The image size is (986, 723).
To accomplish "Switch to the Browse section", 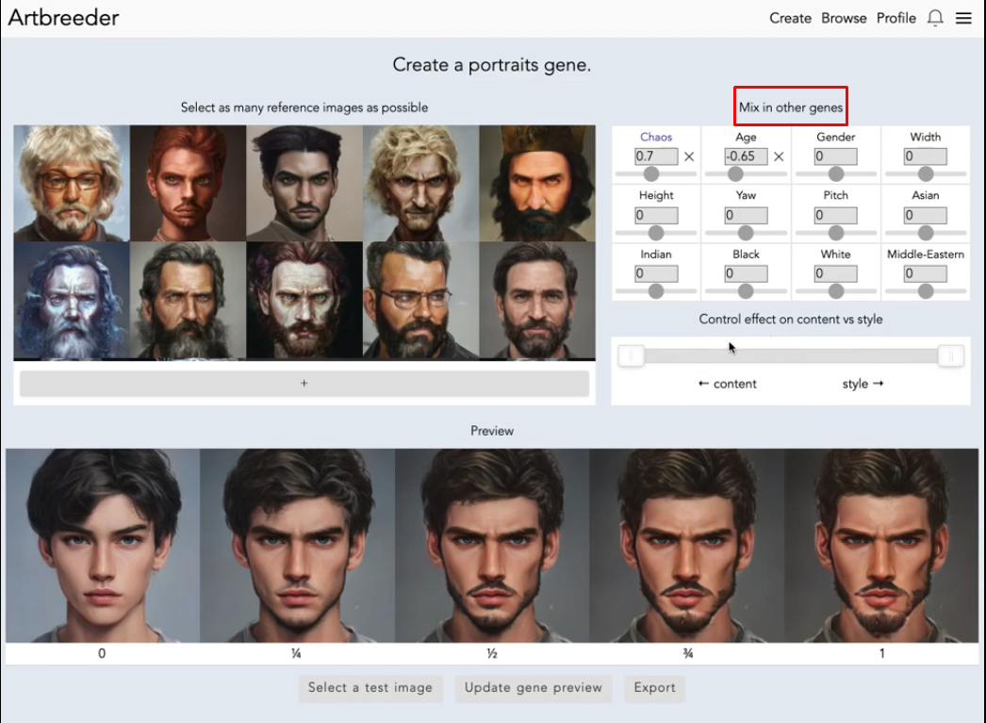I will 843,18.
